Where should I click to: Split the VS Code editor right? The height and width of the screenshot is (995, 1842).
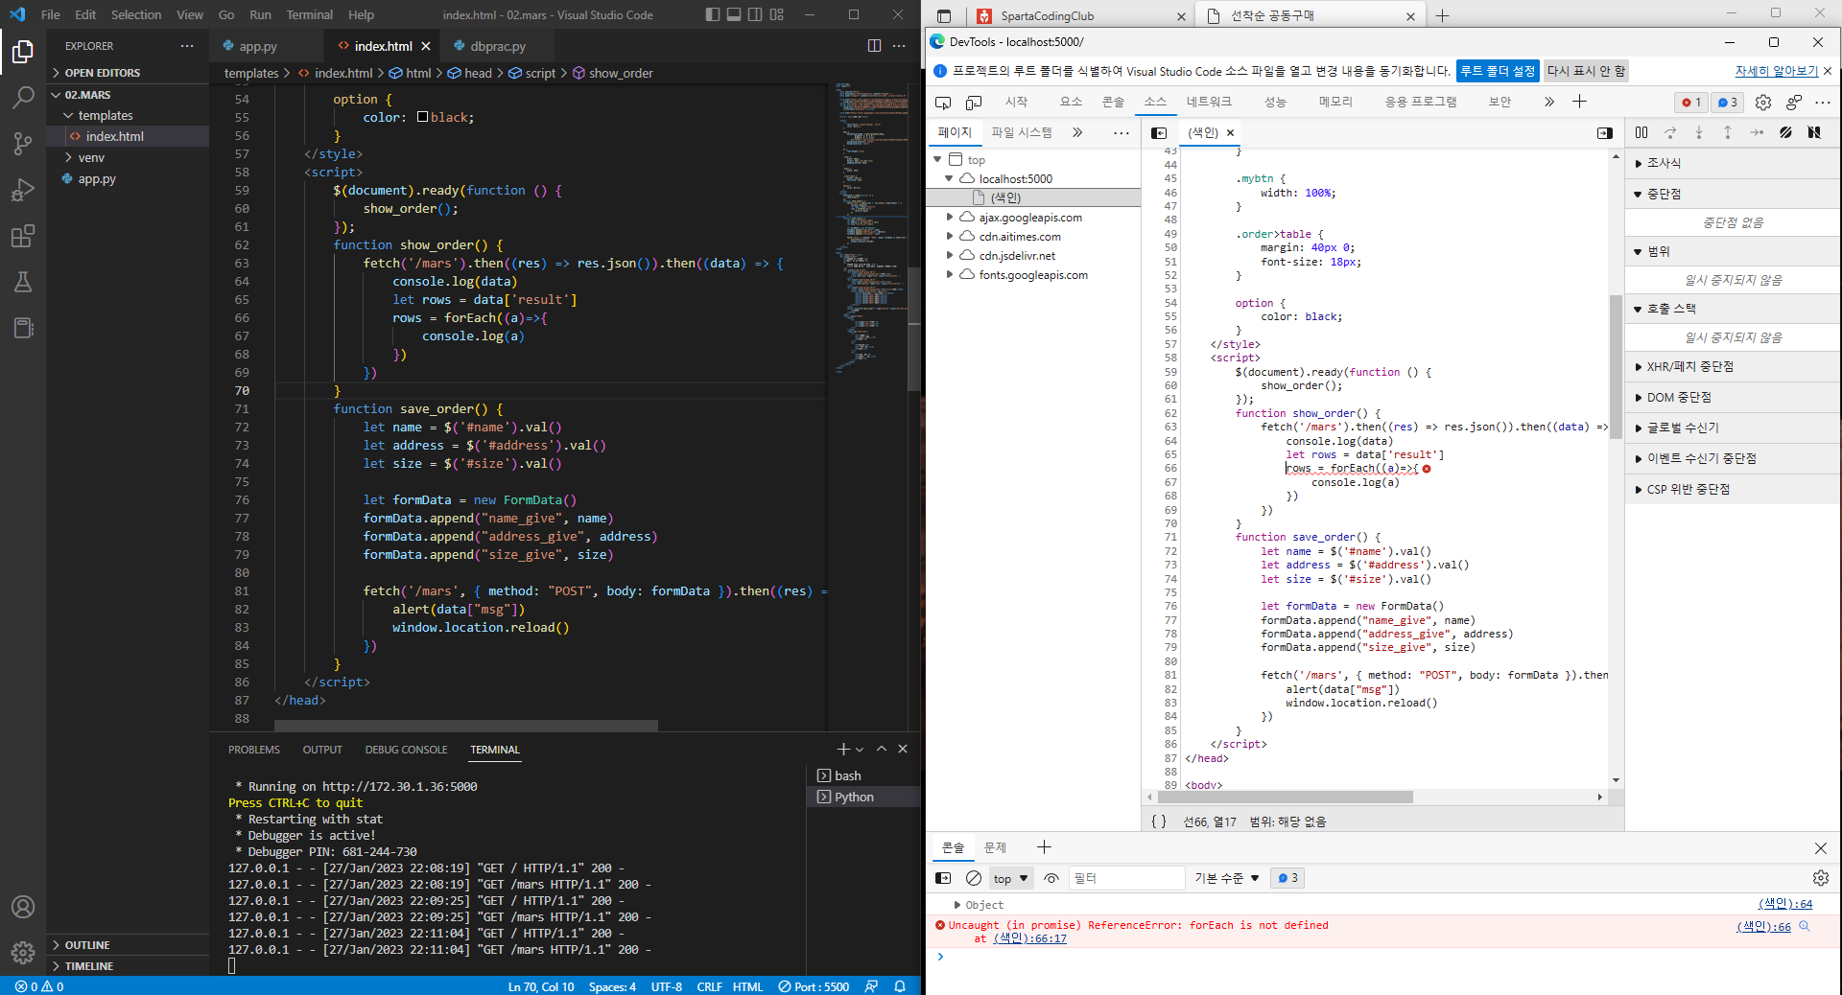click(x=874, y=46)
